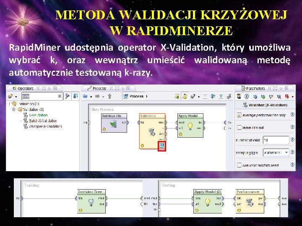Click the connect ports tool icon
This screenshot has height=226, width=302.
click(193, 96)
